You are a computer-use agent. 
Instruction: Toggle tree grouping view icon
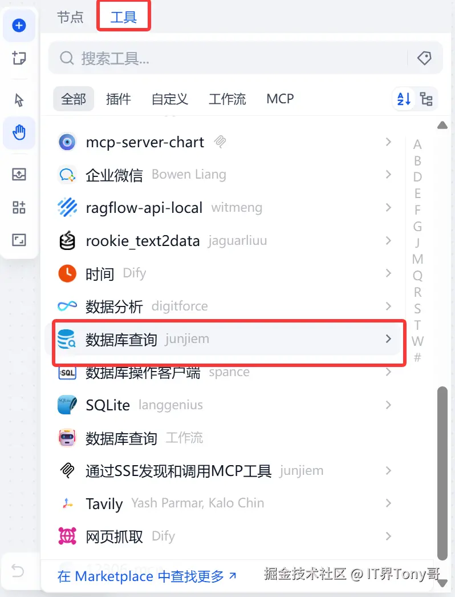426,99
